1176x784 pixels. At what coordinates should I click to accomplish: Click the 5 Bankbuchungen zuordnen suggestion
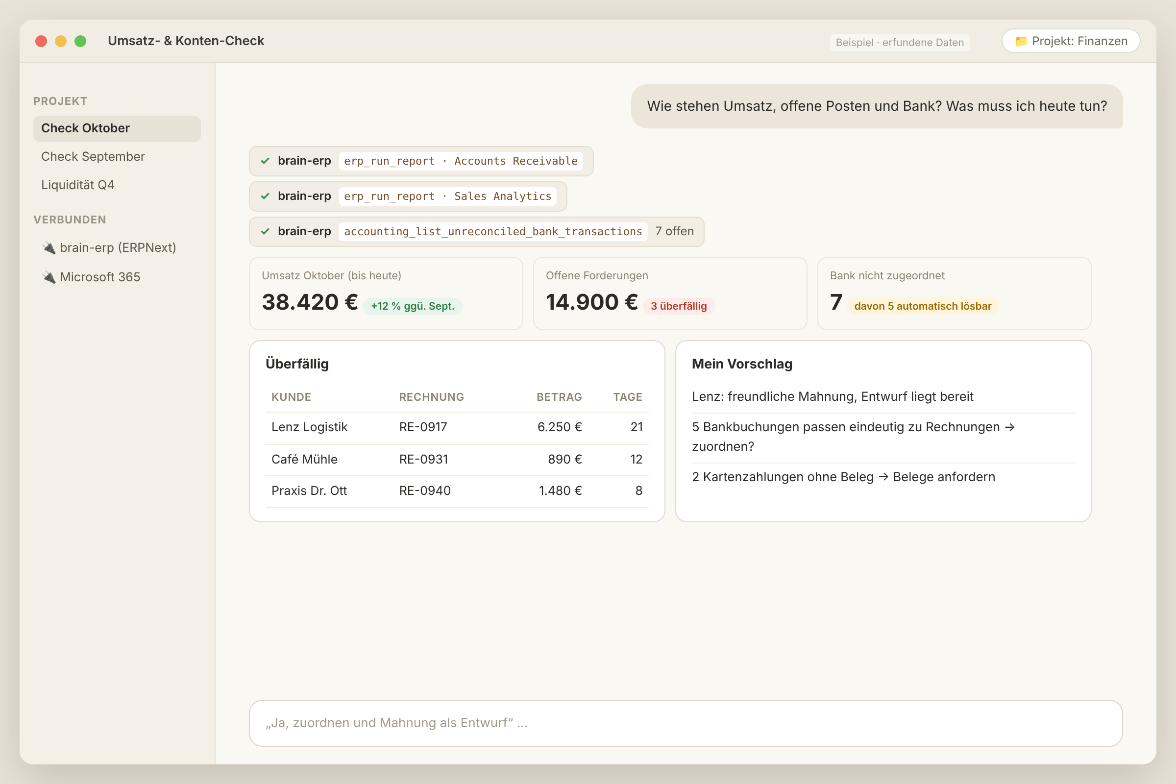[883, 437]
